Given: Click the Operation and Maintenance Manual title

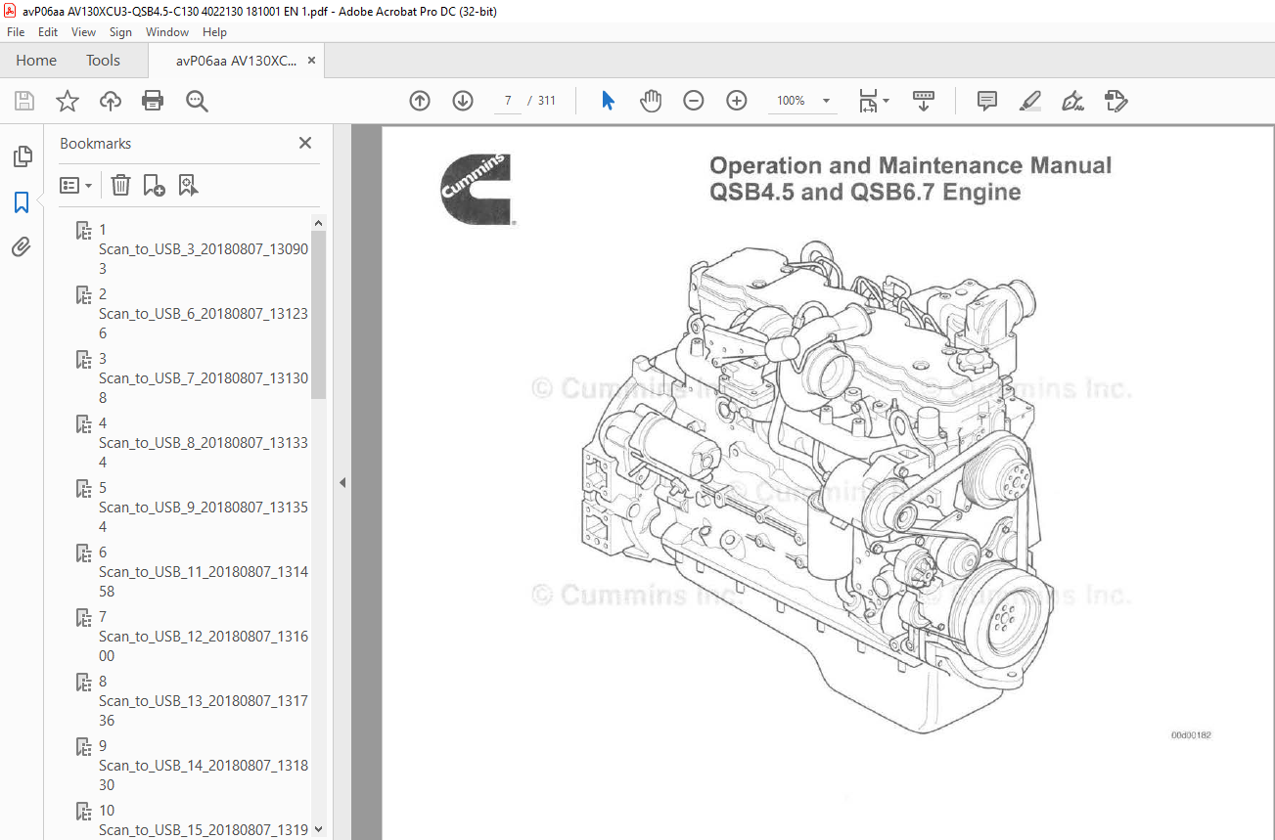Looking at the screenshot, I should click(910, 165).
